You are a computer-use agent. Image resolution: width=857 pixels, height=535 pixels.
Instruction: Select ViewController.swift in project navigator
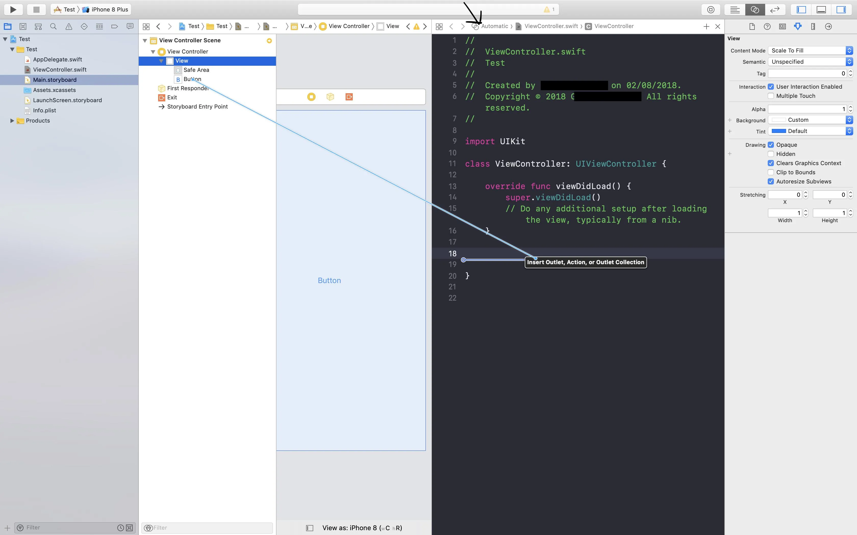coord(59,70)
